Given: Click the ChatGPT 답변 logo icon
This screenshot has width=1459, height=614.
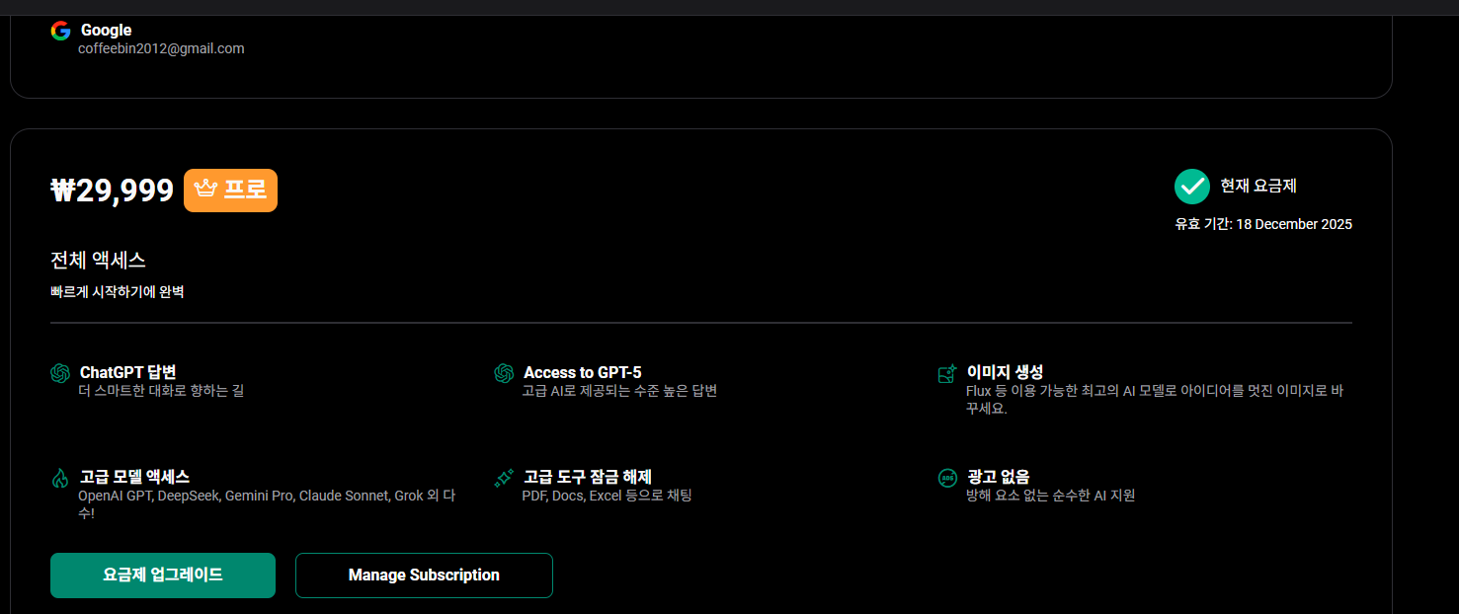Looking at the screenshot, I should [x=60, y=373].
